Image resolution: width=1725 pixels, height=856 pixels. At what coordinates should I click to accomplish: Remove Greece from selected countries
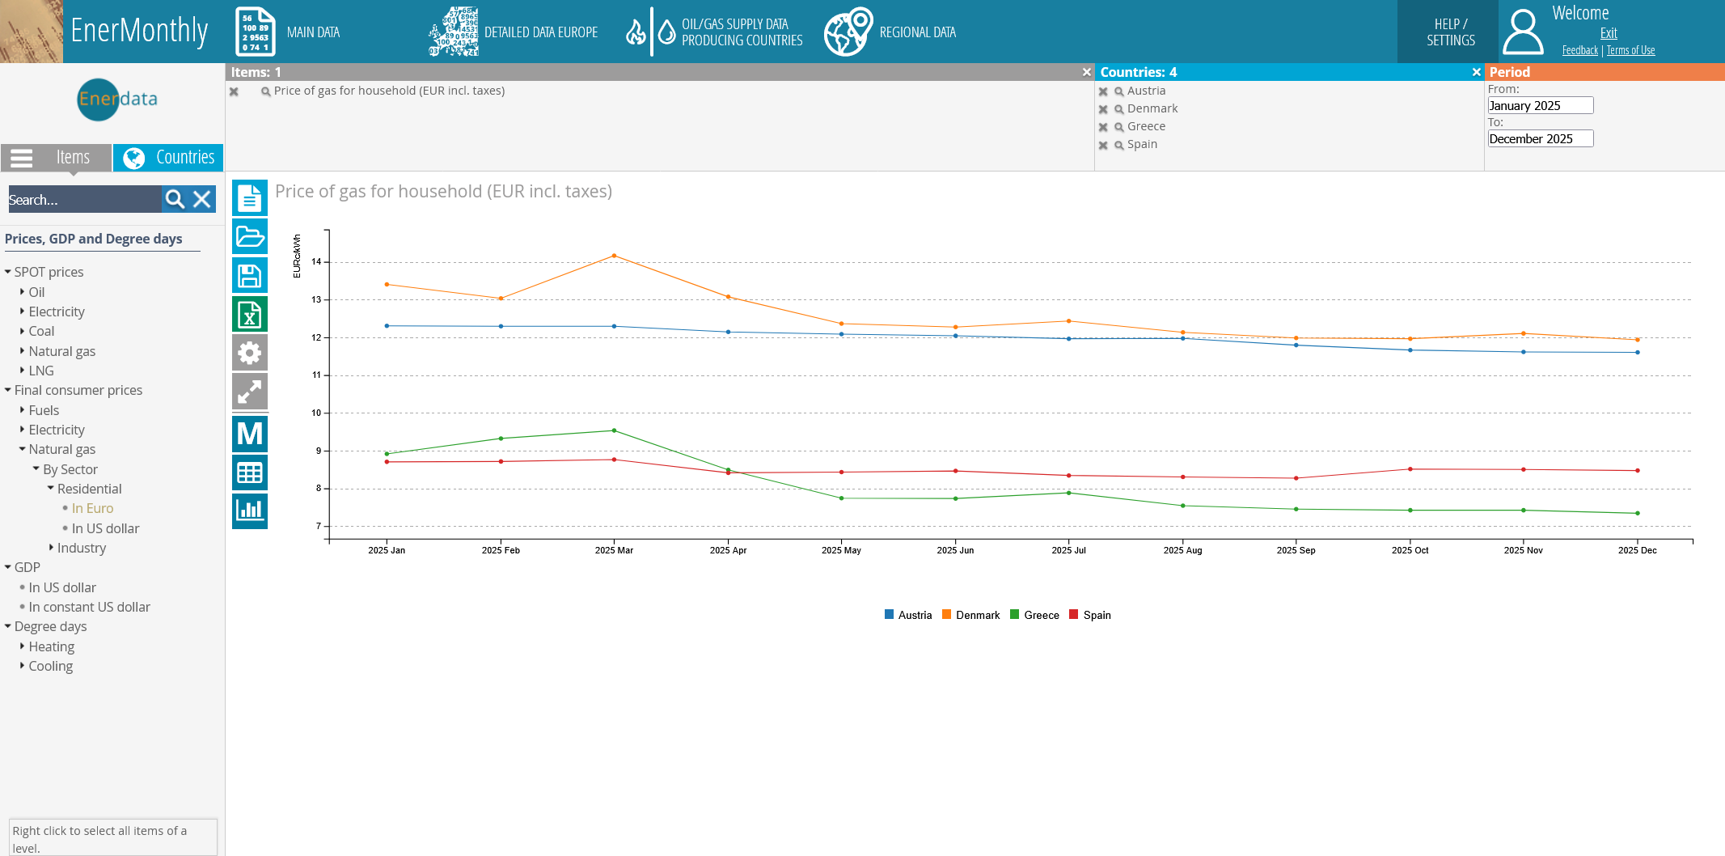point(1103,127)
